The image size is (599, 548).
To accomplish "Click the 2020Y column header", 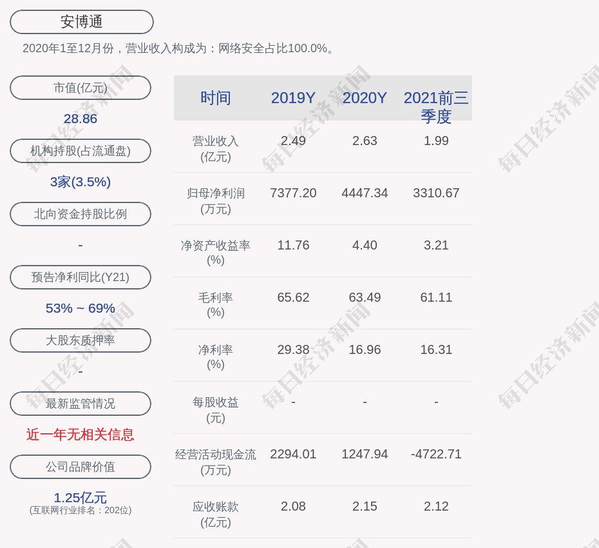I will click(x=365, y=98).
